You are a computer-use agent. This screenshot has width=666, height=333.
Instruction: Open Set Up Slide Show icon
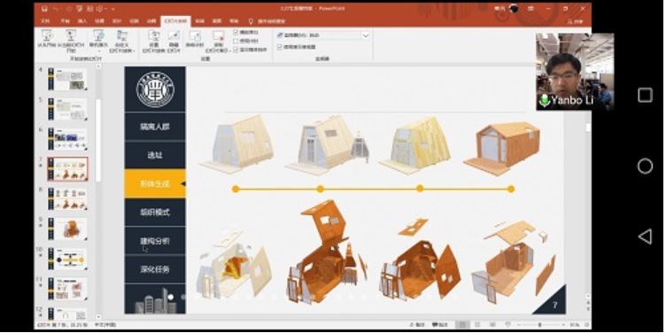click(153, 35)
